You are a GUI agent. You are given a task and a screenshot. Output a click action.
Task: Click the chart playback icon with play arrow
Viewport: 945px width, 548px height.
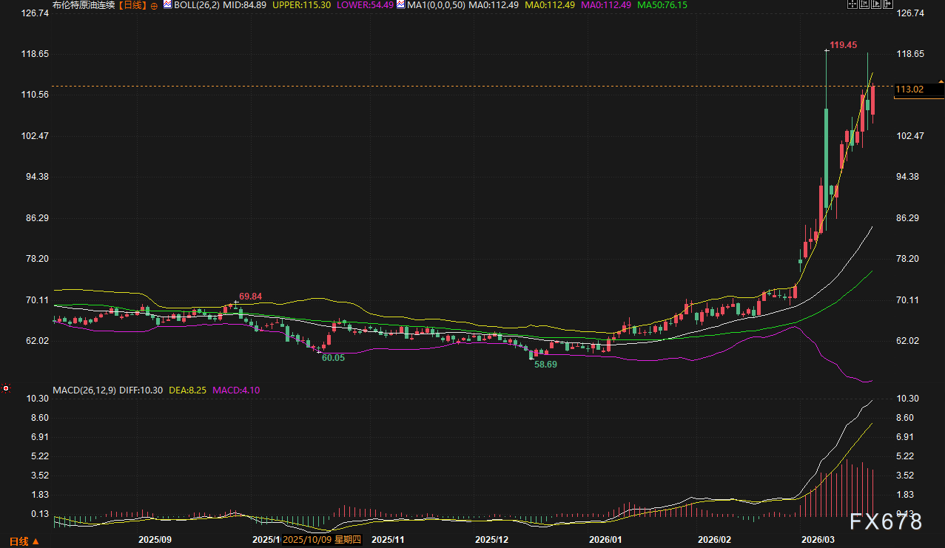877,4
